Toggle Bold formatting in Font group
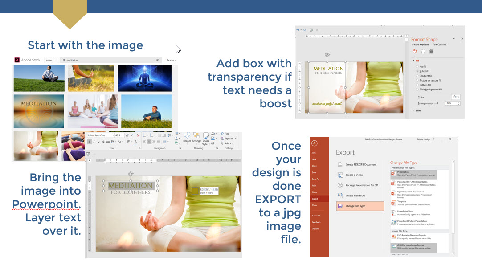The height and width of the screenshot is (269, 482). pos(89,142)
